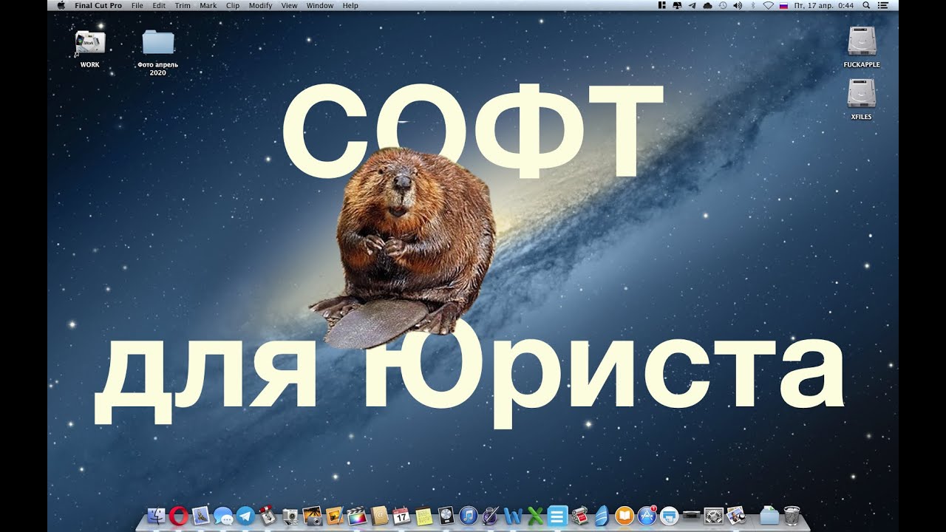Screen dimensions: 946x532
Task: Open the Clip menu
Action: tap(233, 5)
